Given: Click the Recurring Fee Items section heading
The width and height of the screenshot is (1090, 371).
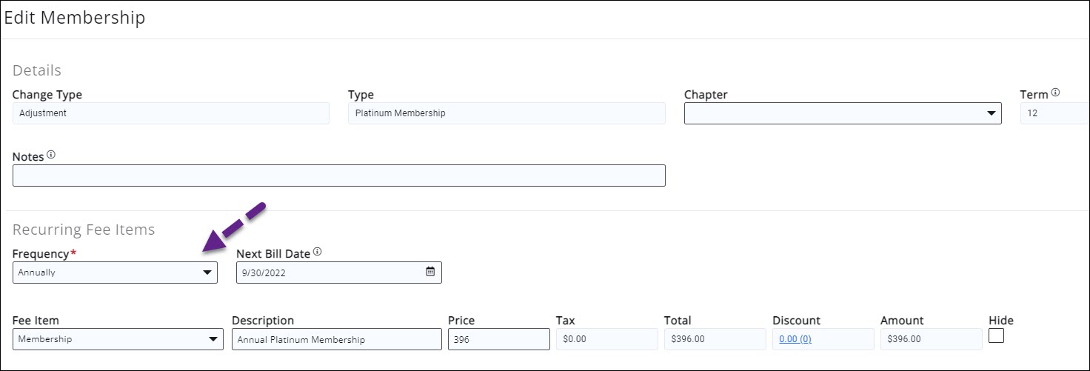Looking at the screenshot, I should [x=84, y=230].
